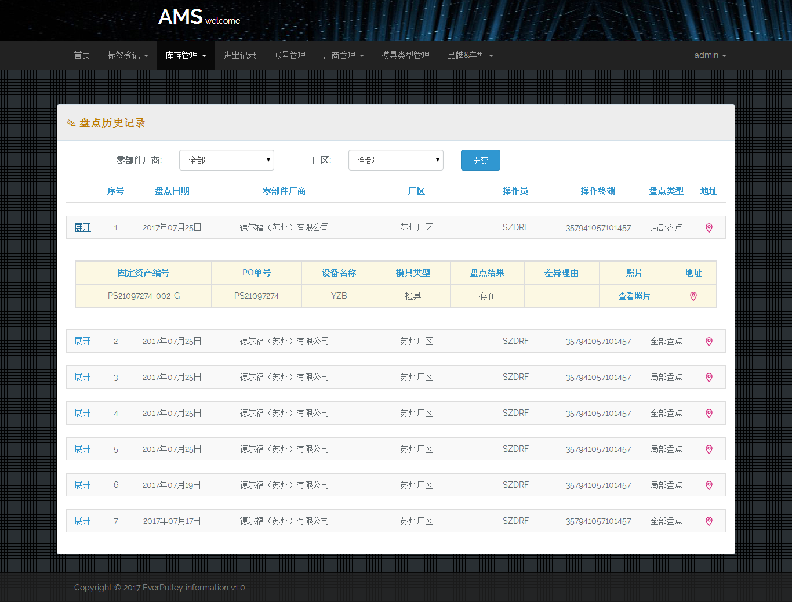Click the location pin for record 3
This screenshot has height=602, width=792.
(709, 378)
